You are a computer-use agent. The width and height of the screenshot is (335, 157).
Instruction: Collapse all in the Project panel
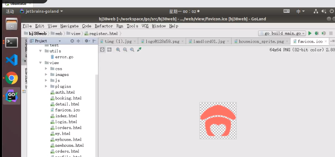pos(78,41)
